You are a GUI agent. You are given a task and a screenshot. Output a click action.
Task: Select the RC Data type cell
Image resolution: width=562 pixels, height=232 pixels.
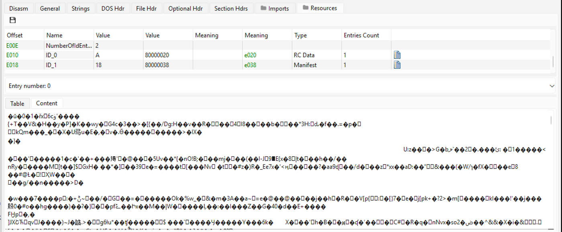pos(316,55)
